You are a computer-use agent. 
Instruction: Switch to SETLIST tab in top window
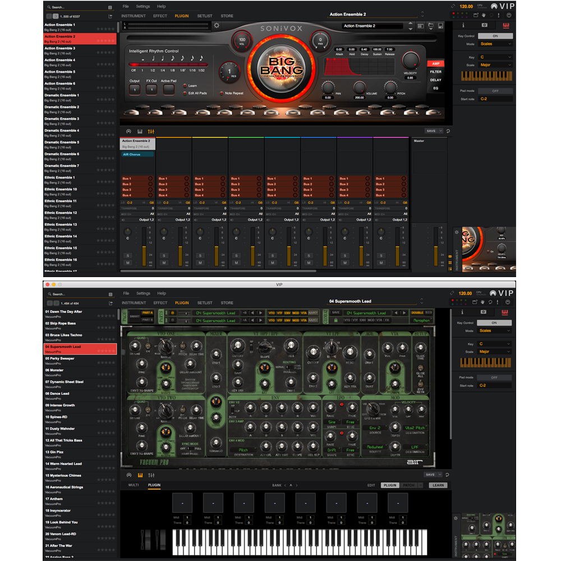(205, 16)
